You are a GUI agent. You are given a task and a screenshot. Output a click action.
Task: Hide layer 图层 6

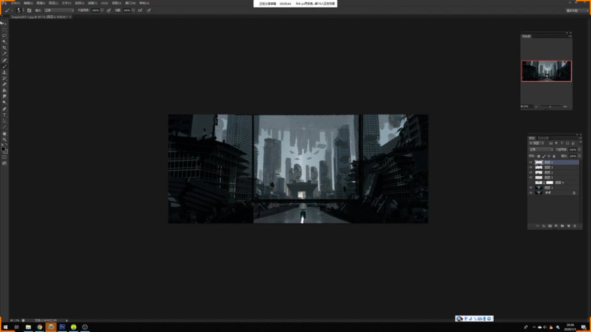tap(531, 163)
